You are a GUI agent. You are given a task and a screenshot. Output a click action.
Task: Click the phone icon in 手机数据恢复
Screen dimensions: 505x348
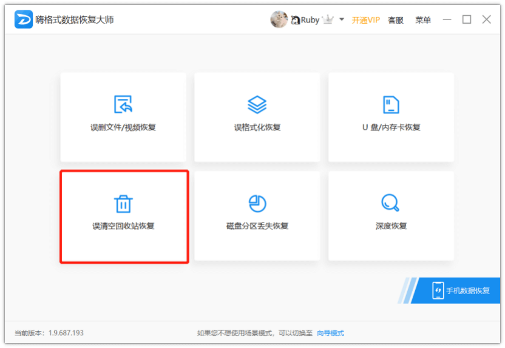(438, 290)
